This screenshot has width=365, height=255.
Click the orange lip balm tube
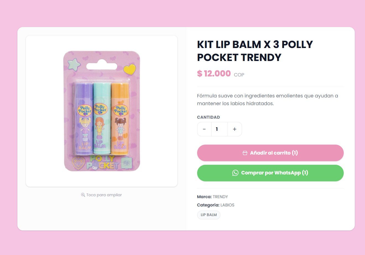coord(120,119)
